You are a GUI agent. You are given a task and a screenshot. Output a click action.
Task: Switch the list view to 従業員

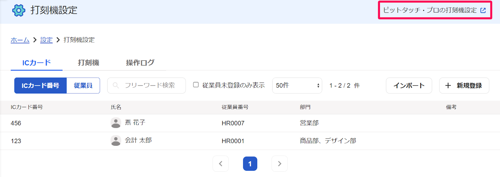point(83,85)
